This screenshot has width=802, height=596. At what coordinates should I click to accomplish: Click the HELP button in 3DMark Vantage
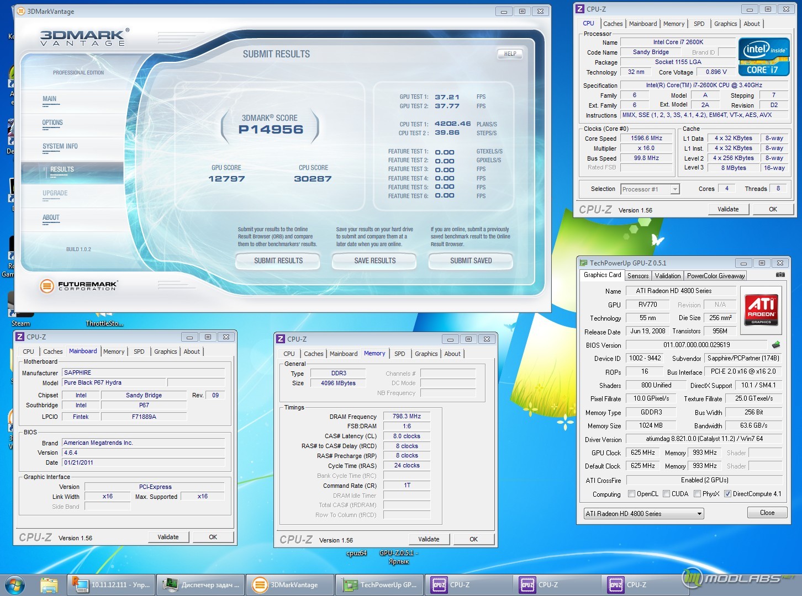pos(510,54)
